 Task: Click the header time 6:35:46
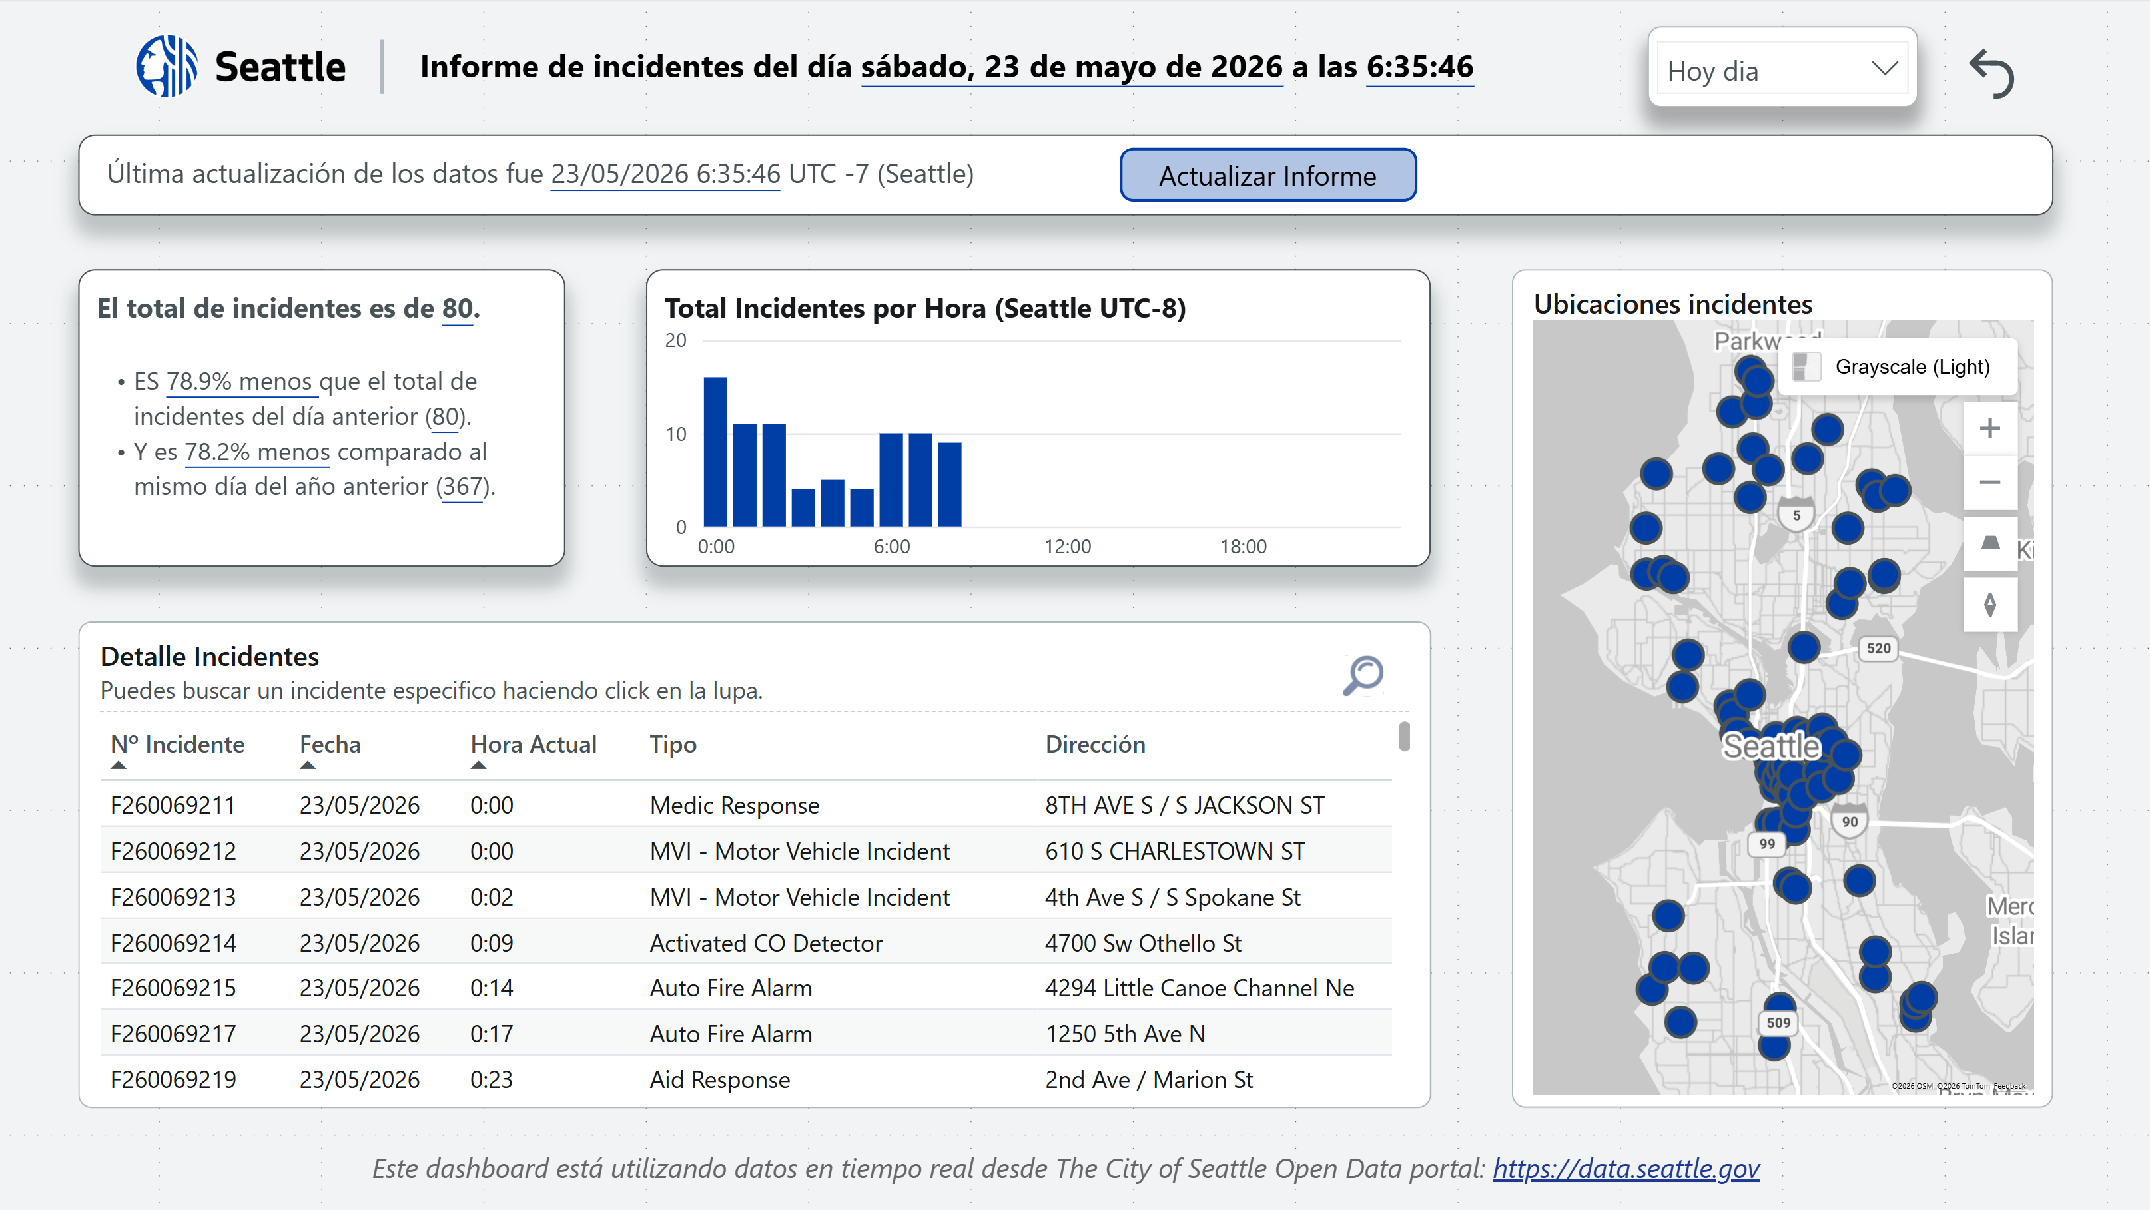[1420, 67]
